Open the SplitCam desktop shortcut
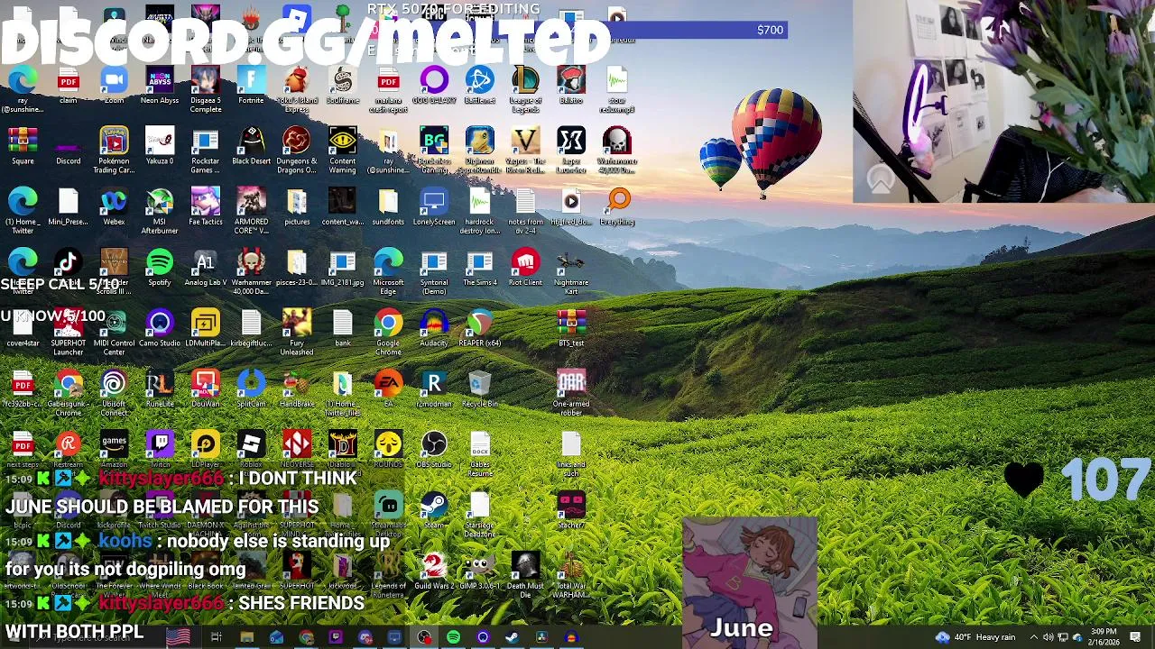The image size is (1155, 649). [x=251, y=388]
